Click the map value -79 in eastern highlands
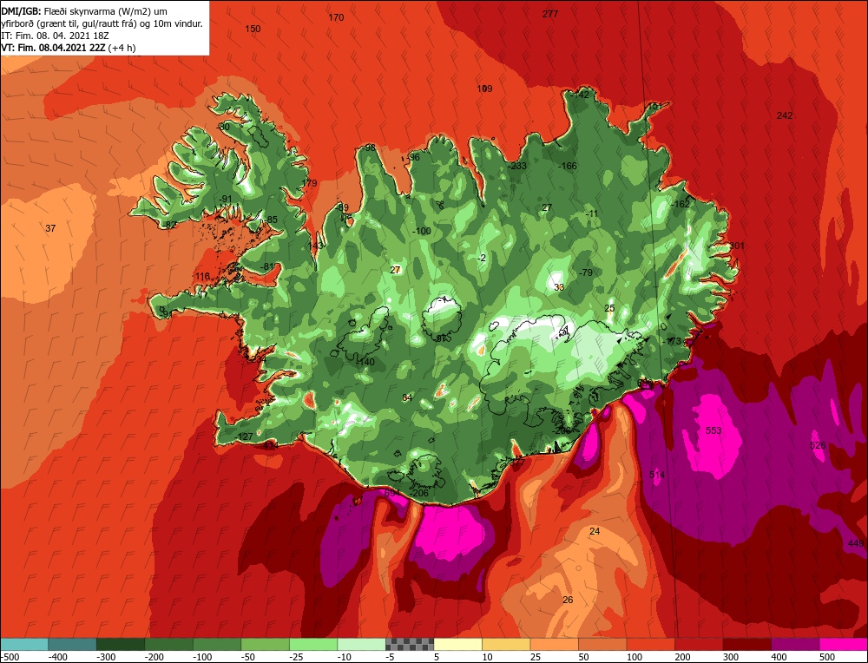The width and height of the screenshot is (868, 663). point(585,272)
